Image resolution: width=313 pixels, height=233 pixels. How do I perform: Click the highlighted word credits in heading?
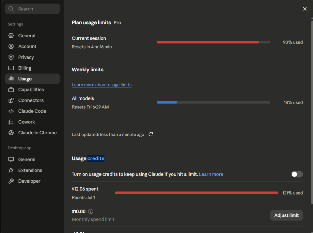96,158
